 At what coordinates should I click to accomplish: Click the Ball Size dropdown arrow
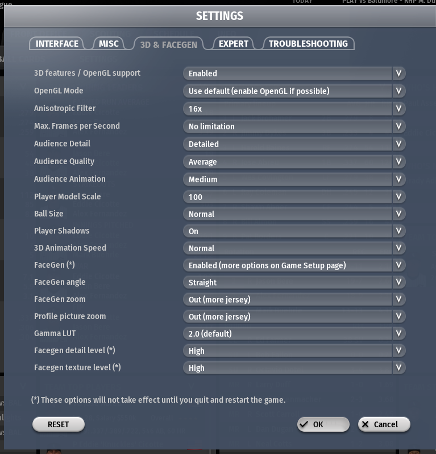point(398,214)
